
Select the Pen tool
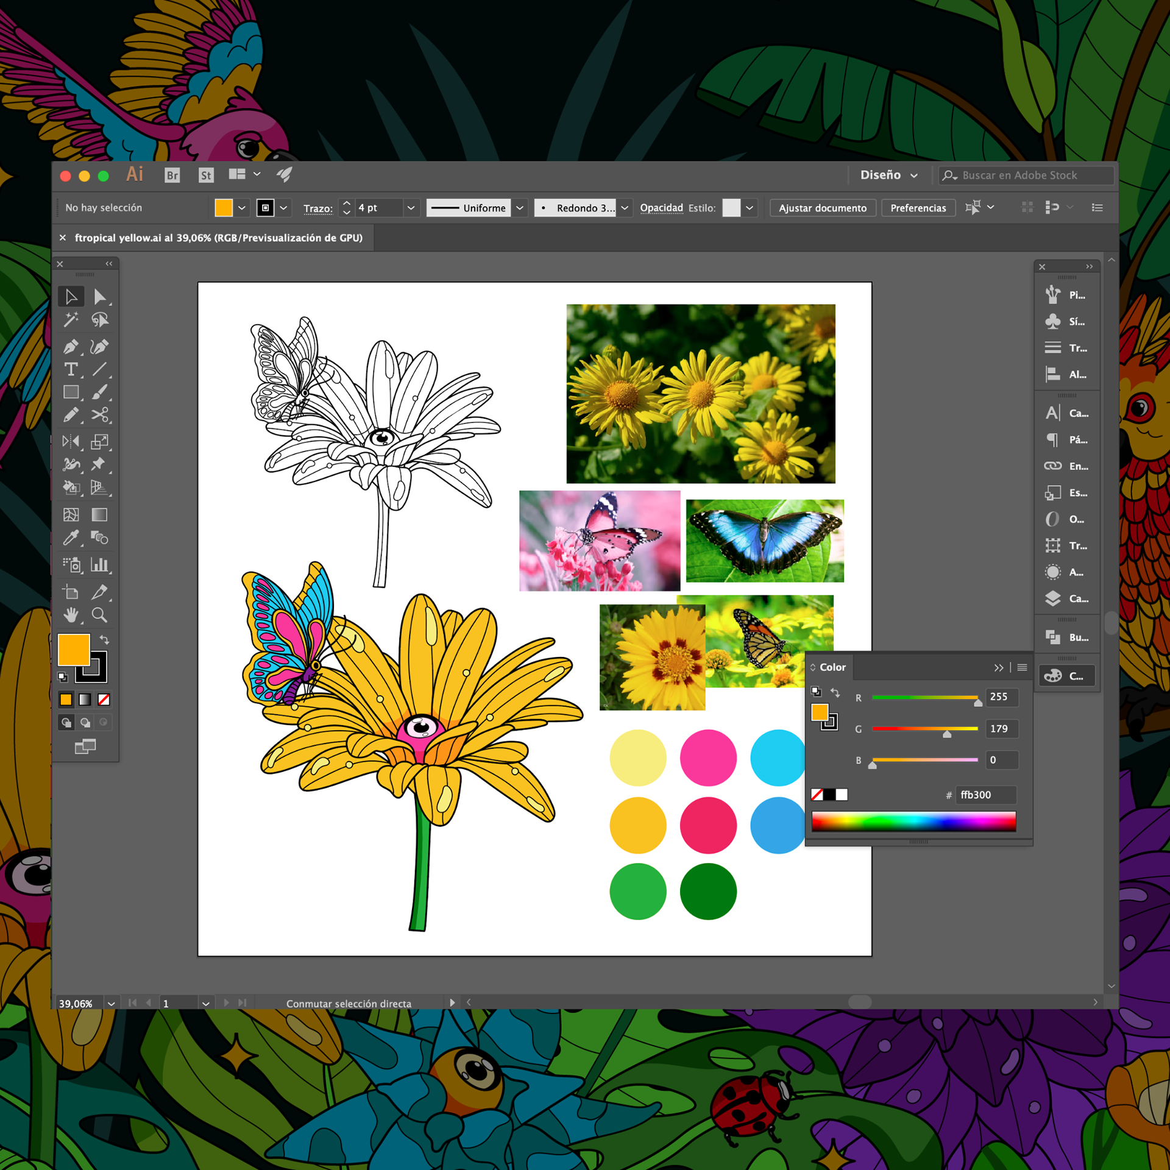71,347
